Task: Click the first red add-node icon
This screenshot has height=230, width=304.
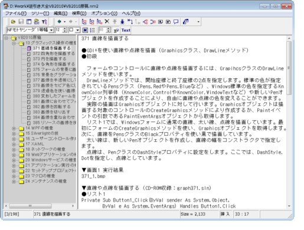Action: tap(84, 22)
